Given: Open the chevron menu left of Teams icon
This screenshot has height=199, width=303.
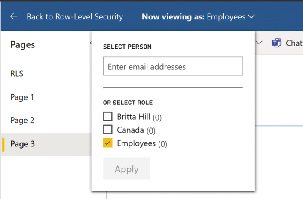Looking at the screenshot, I should coord(259,42).
